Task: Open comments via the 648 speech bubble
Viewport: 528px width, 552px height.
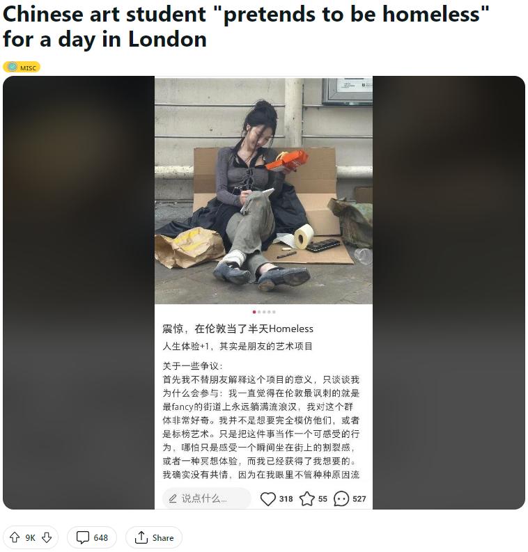Action: (91, 537)
